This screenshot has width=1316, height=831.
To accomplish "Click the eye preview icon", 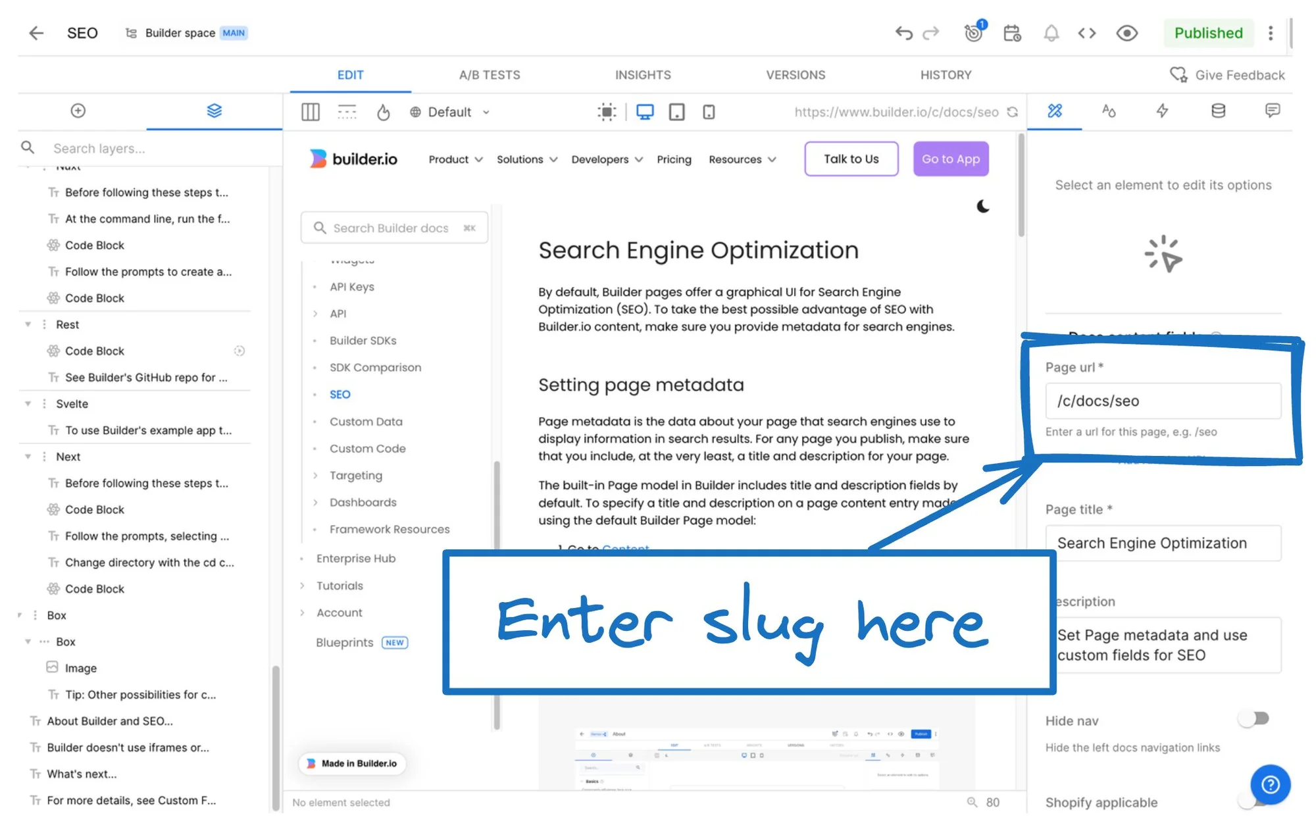I will [x=1126, y=32].
